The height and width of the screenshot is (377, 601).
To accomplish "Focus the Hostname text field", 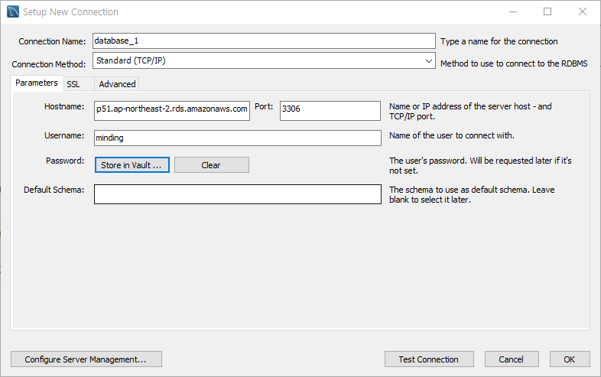I will pos(172,110).
